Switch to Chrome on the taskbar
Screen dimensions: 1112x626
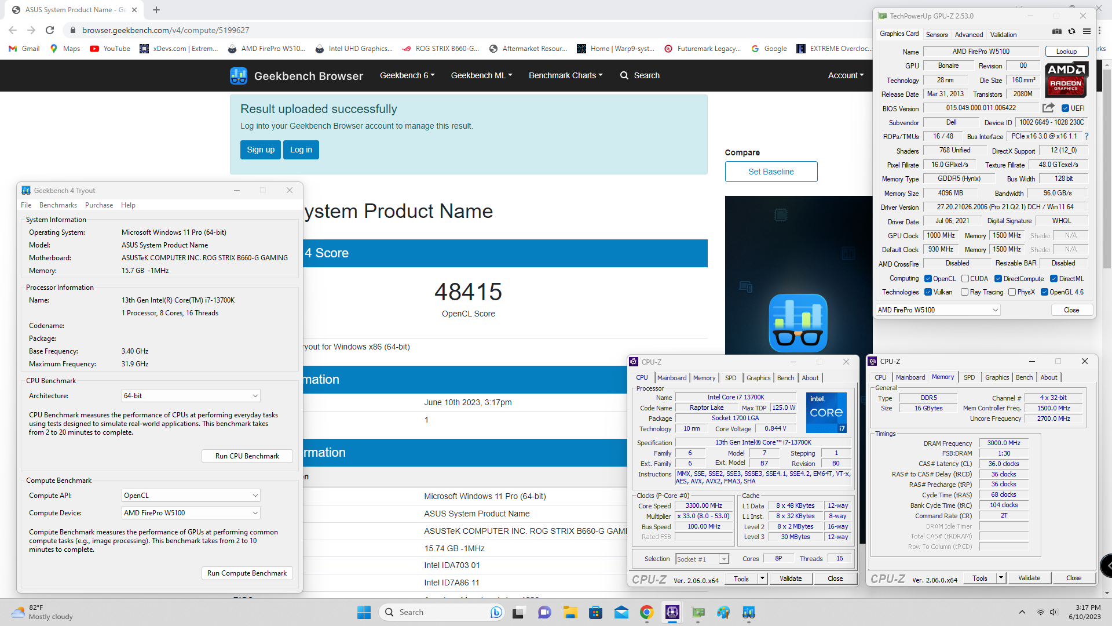(x=646, y=612)
